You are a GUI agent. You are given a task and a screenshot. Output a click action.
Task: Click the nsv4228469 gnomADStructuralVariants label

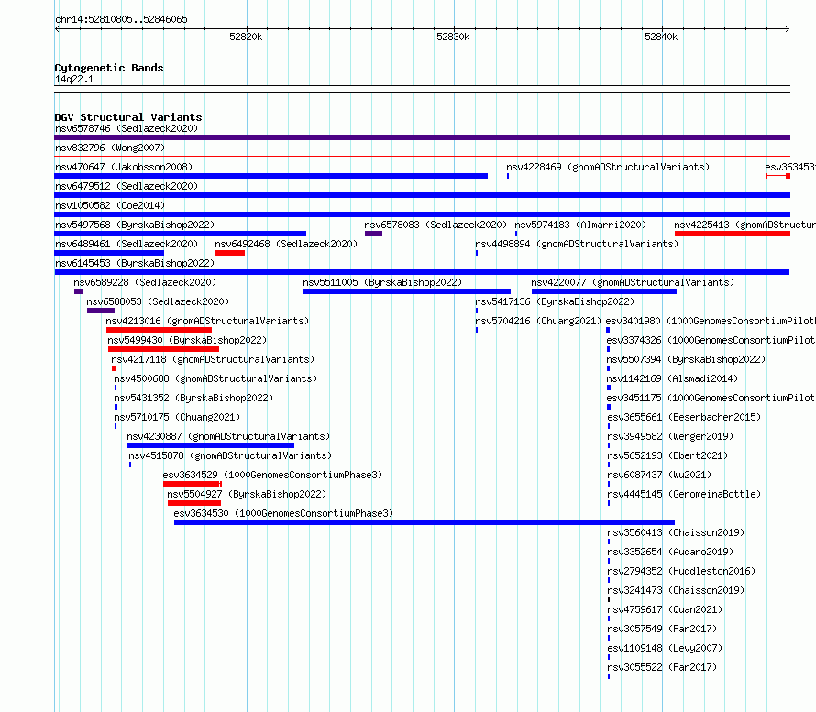(x=608, y=167)
